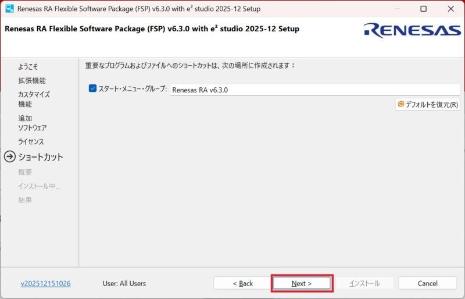Minimize the setup window
Image resolution: width=465 pixels, height=299 pixels.
[397, 9]
